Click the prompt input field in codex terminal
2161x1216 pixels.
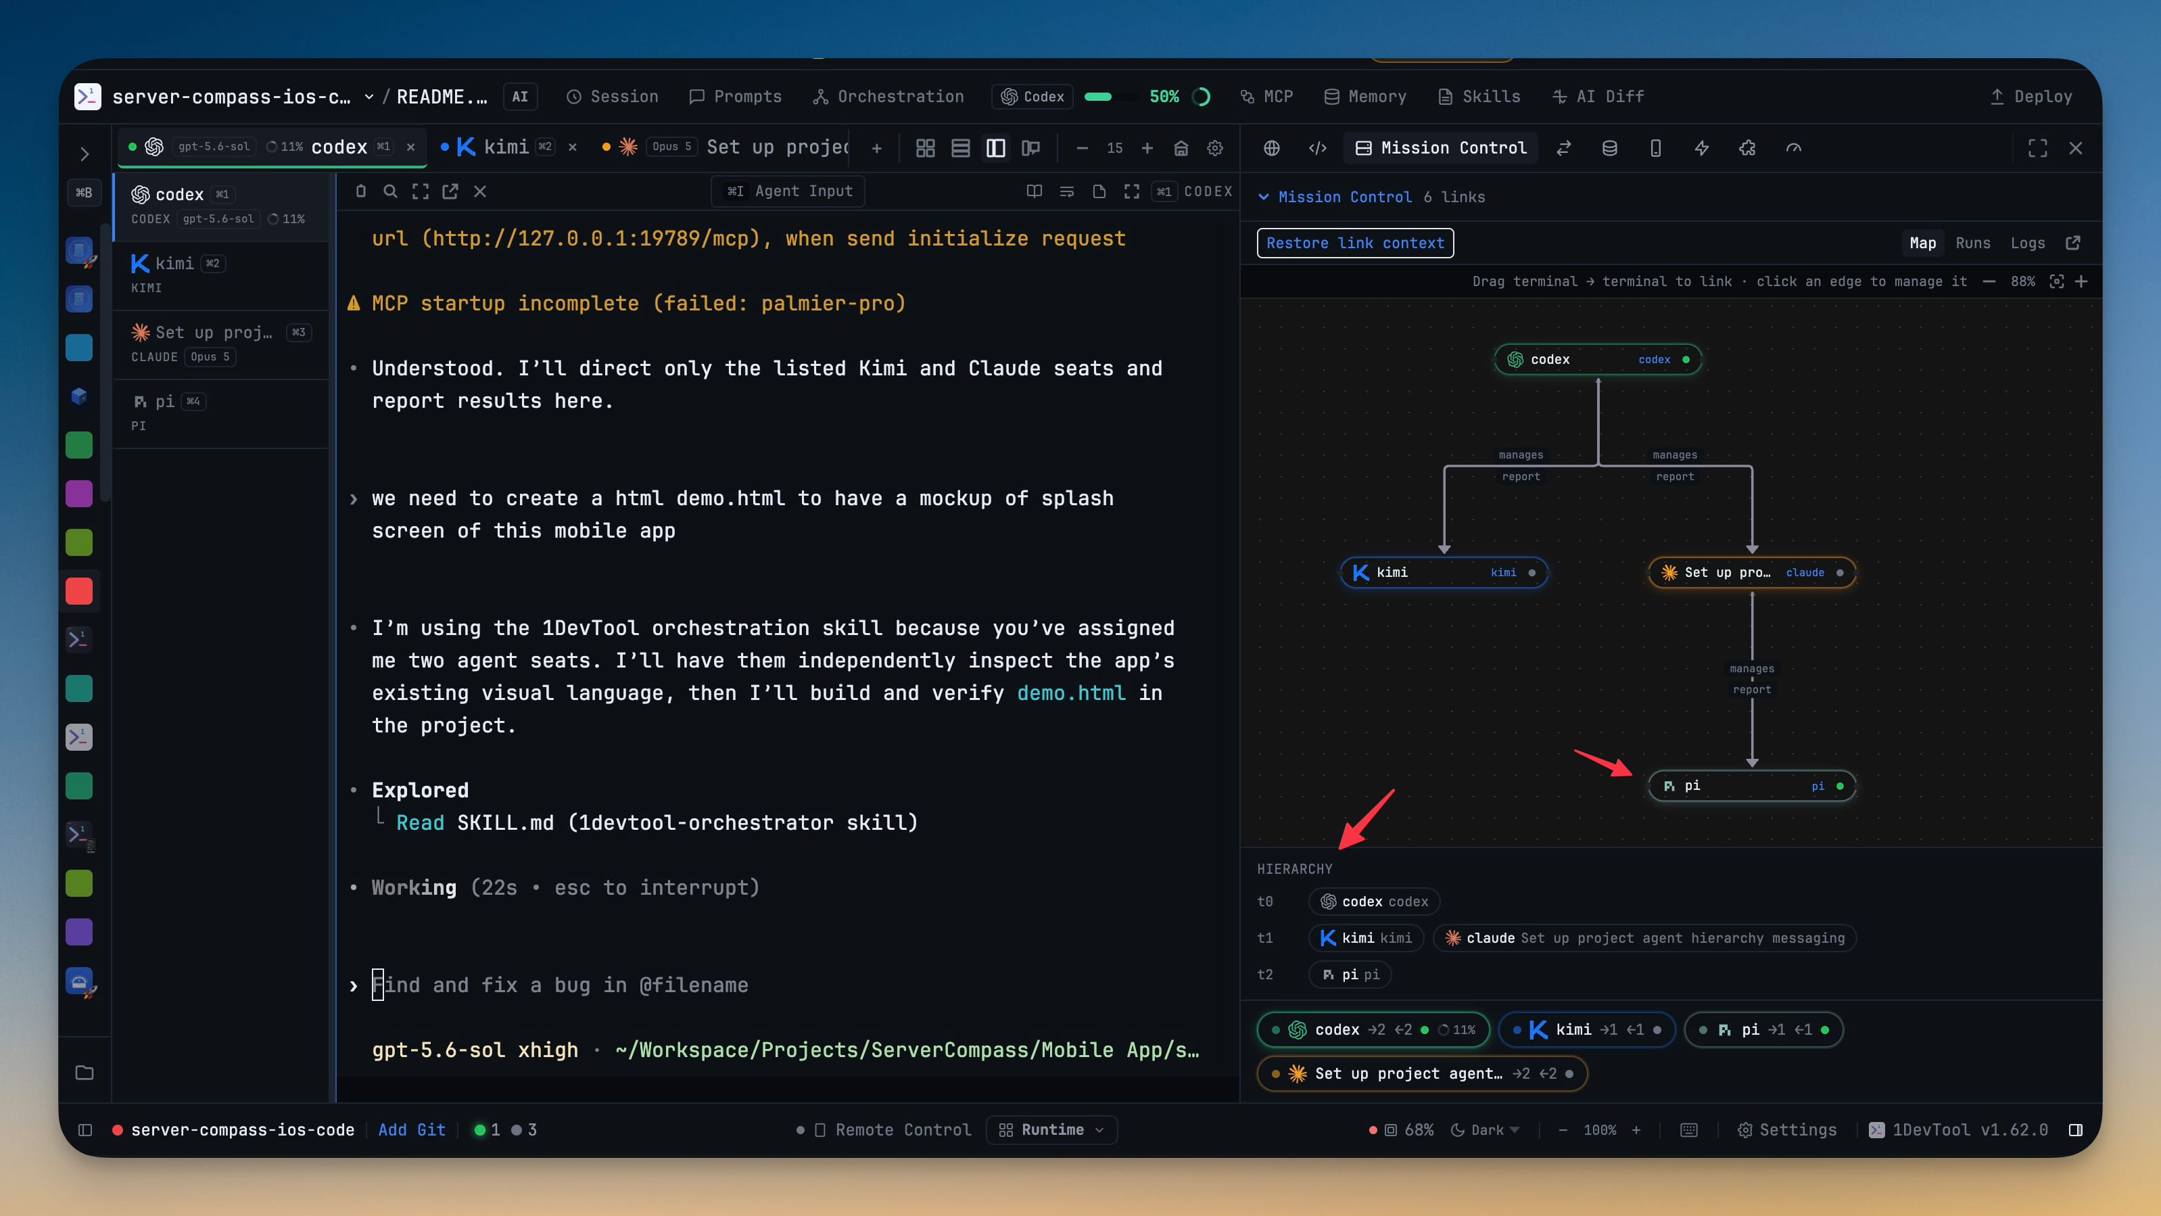(x=787, y=985)
